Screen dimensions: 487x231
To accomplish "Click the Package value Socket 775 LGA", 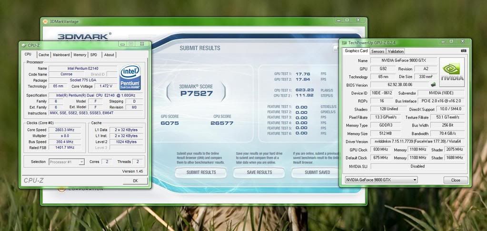I will 83,80.
